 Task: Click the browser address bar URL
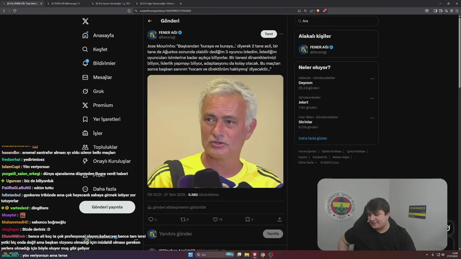click(166, 11)
